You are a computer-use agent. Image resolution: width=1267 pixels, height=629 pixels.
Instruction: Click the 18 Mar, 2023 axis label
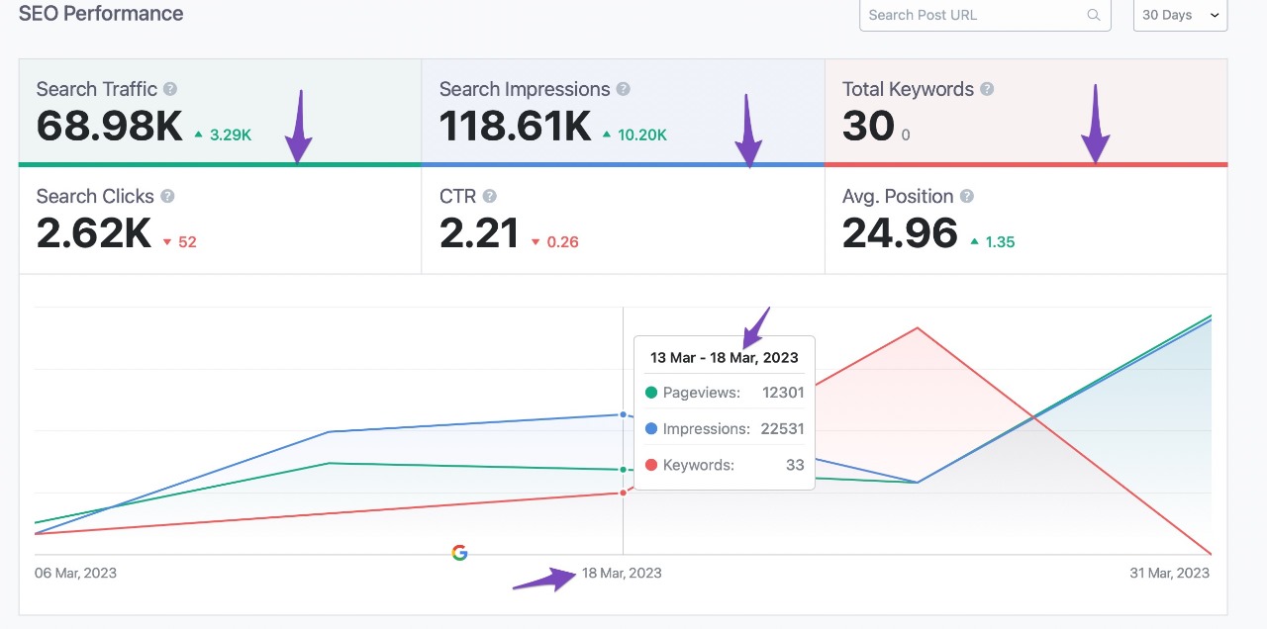pyautogui.click(x=622, y=573)
